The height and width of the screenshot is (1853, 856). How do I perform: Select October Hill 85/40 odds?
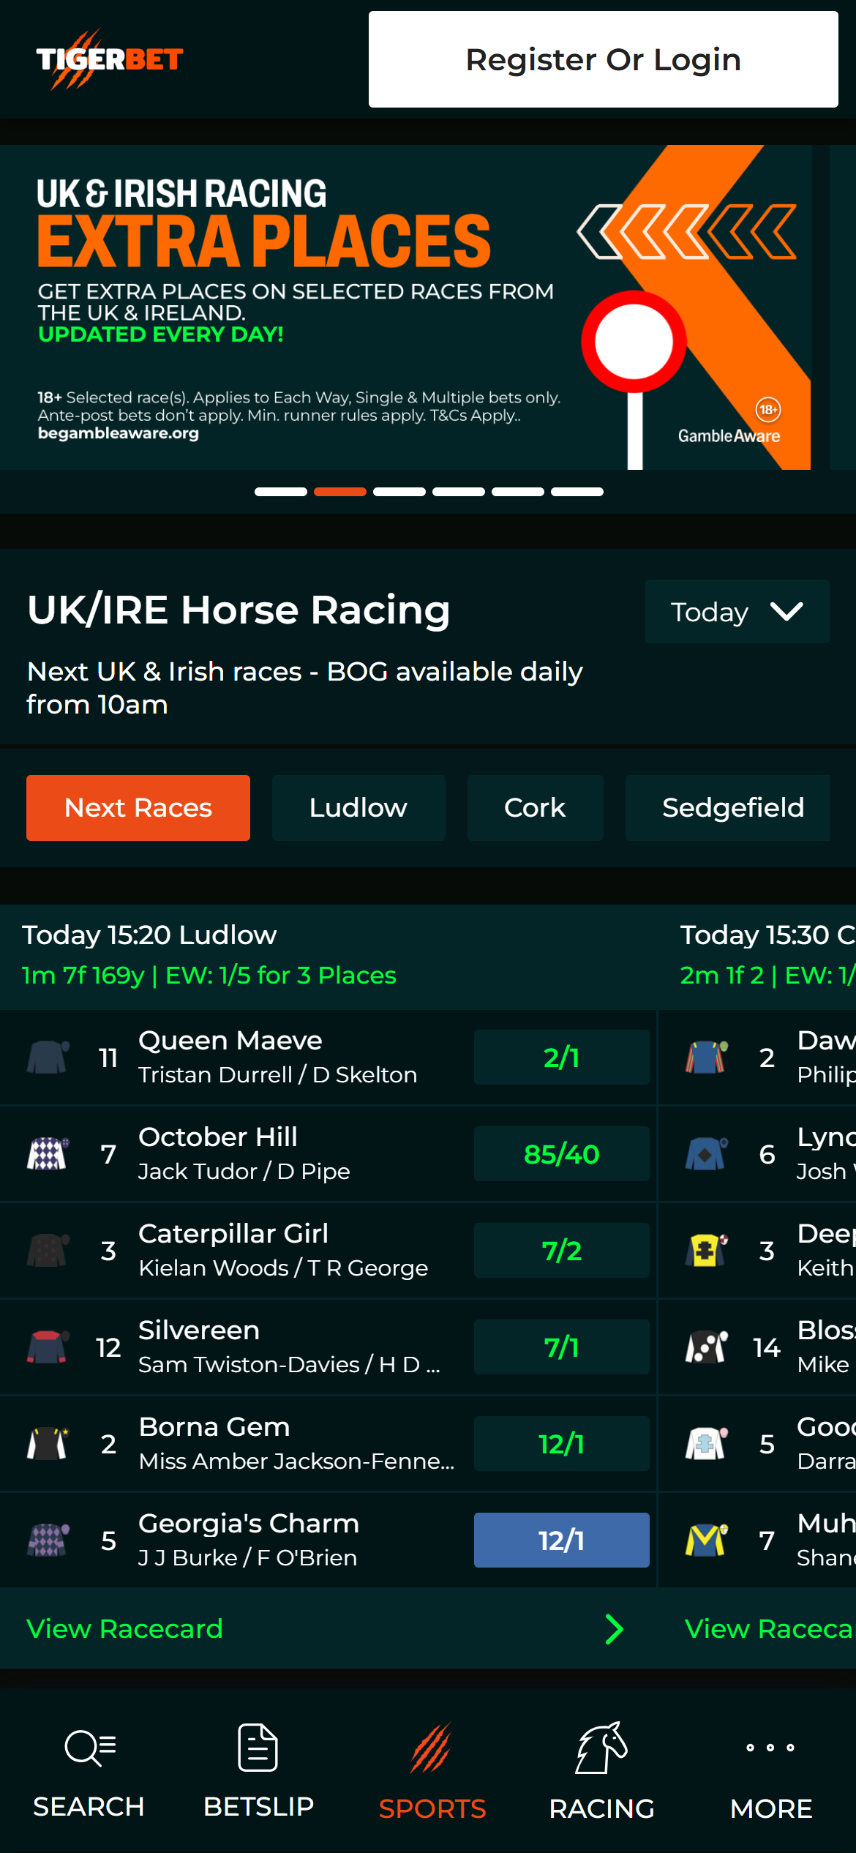coord(561,1154)
